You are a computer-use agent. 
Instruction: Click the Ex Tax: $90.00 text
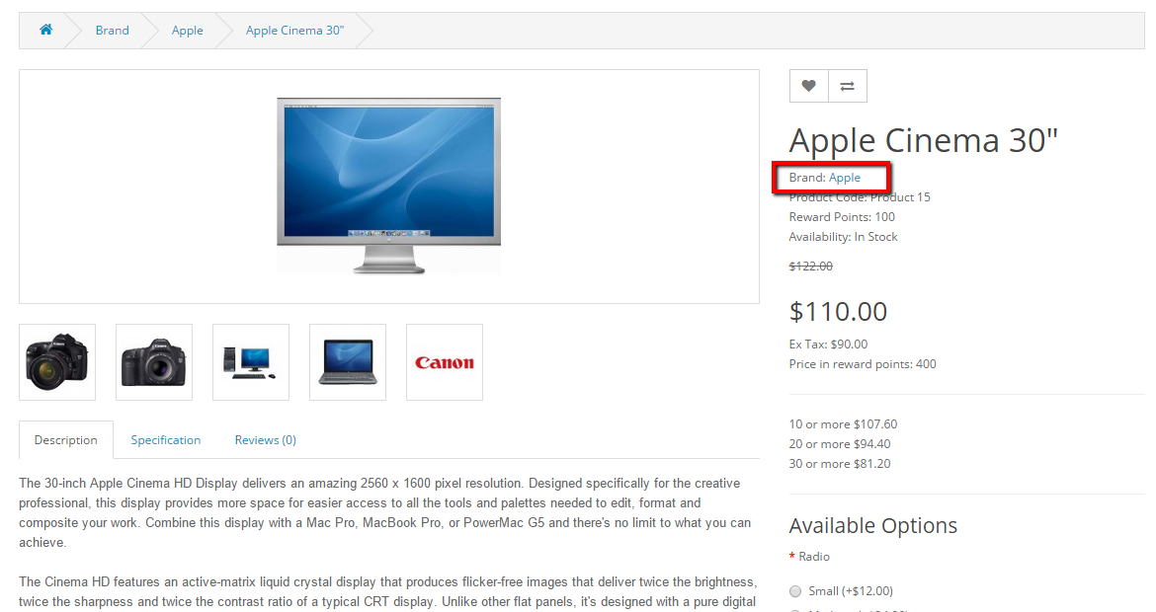tap(828, 344)
